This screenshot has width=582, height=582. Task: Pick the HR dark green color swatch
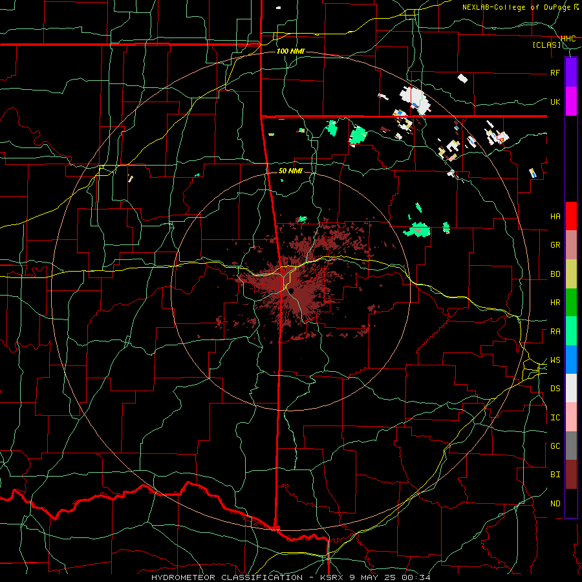[x=571, y=303]
